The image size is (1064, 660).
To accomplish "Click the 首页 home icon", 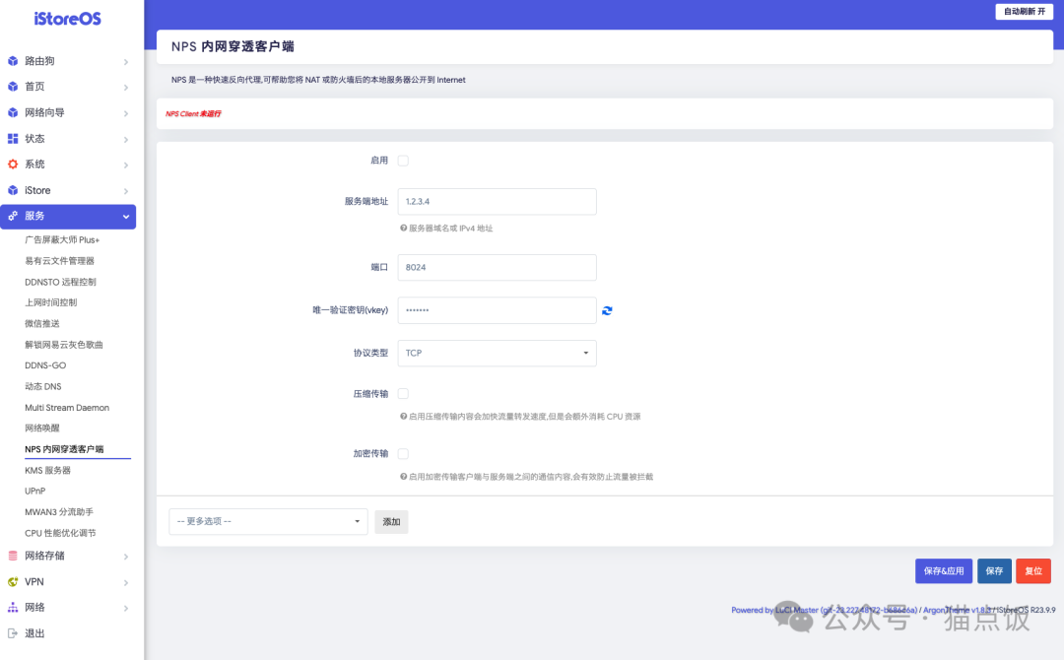I will click(12, 86).
